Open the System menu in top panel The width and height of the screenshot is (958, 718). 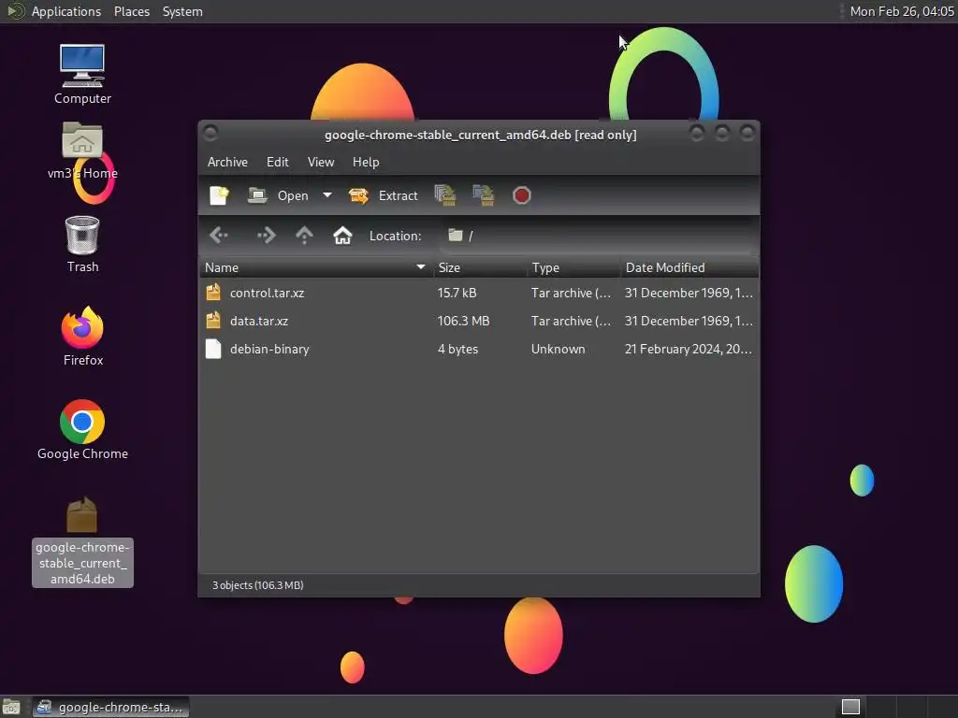182,11
